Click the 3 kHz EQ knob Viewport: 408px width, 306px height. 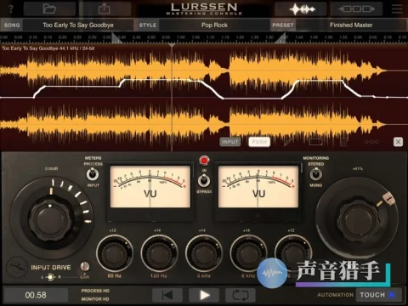[204, 252]
